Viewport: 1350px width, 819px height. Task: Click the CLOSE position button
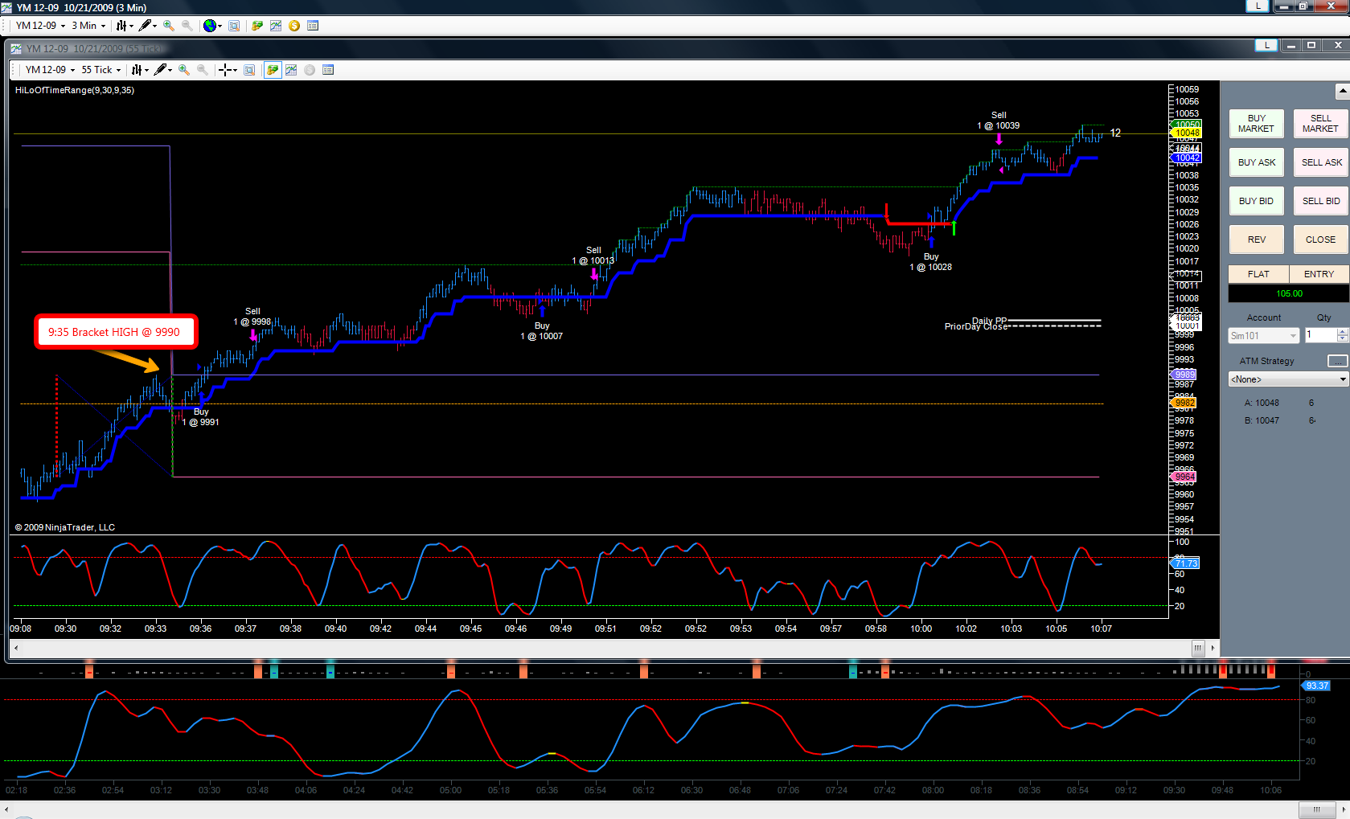1320,240
